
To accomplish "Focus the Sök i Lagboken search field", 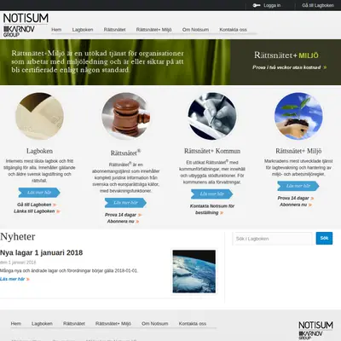I will 273,239.
